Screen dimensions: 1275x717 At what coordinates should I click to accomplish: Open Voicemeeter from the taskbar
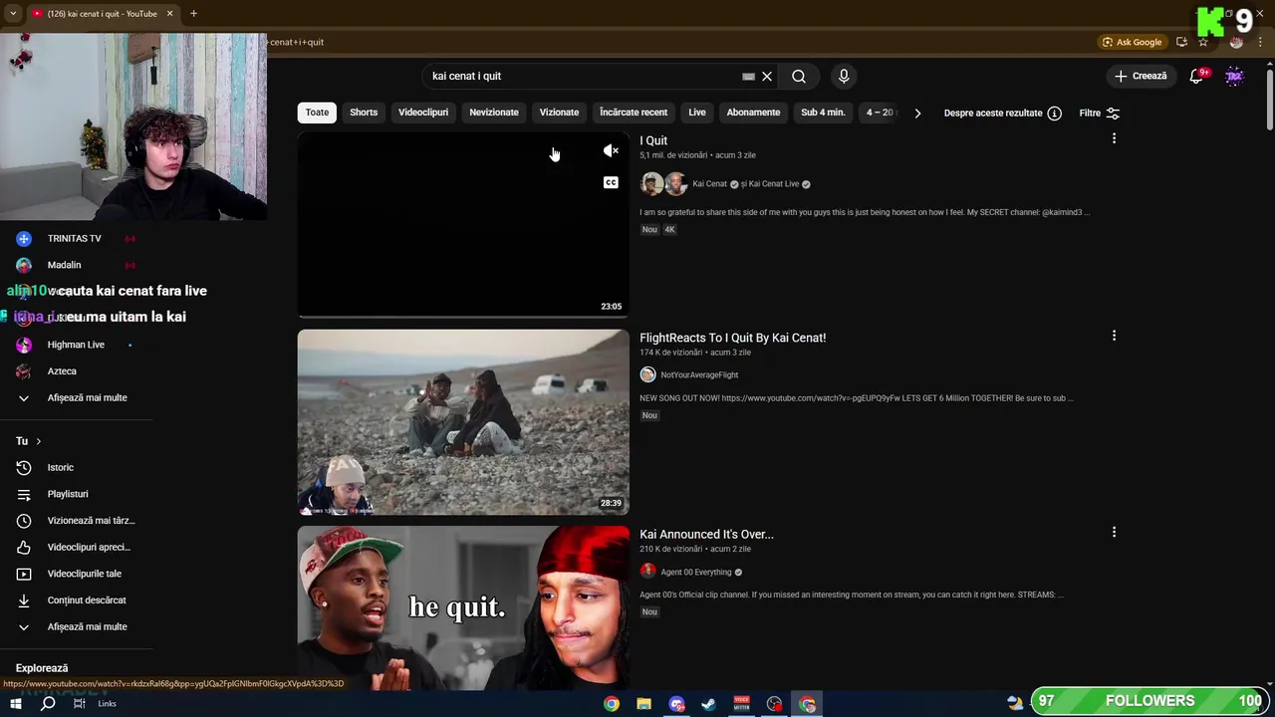click(741, 704)
